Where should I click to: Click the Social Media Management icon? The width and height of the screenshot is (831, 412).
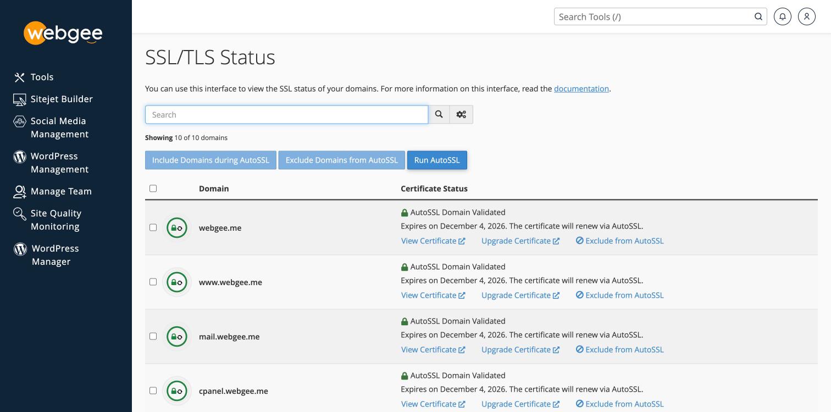(x=20, y=121)
